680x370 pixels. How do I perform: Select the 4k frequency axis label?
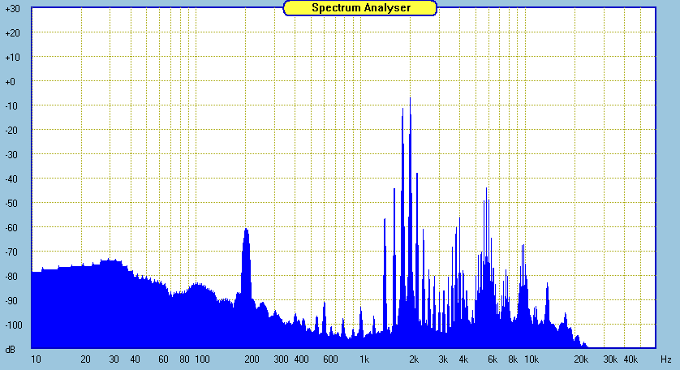463,359
